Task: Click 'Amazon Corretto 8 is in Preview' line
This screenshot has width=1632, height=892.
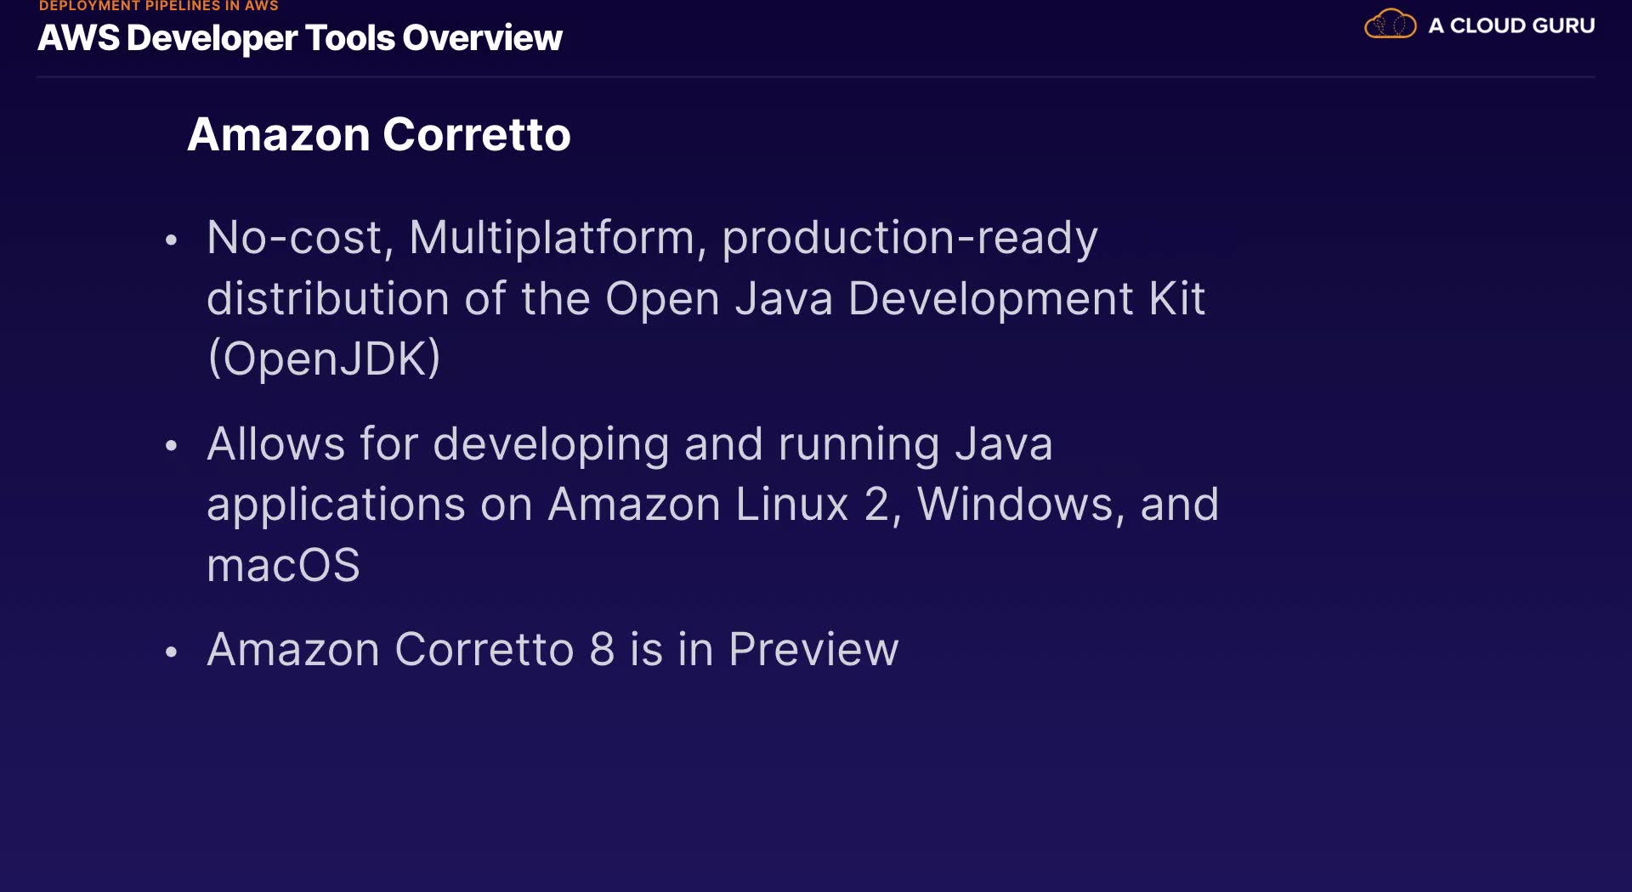Action: pyautogui.click(x=552, y=650)
